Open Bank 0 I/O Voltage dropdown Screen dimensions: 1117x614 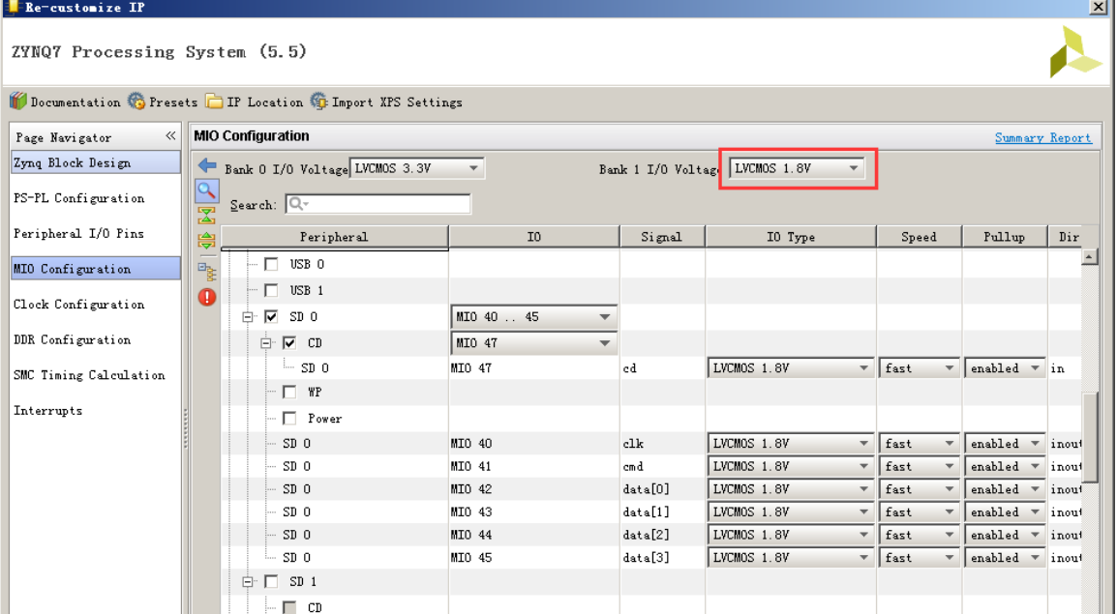click(417, 168)
